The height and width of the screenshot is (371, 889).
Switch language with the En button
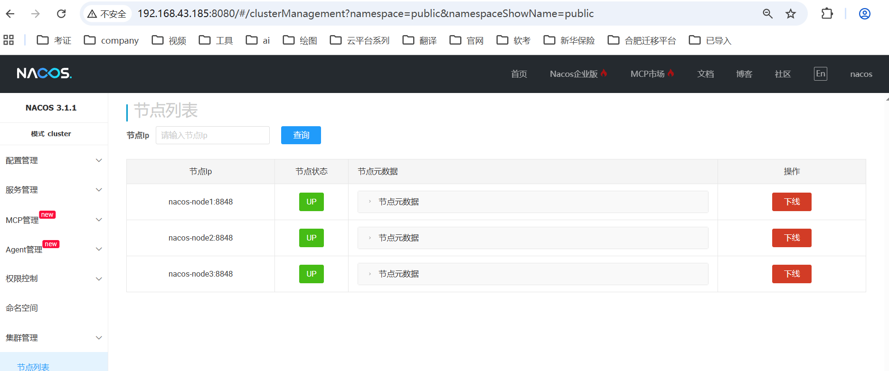click(820, 74)
